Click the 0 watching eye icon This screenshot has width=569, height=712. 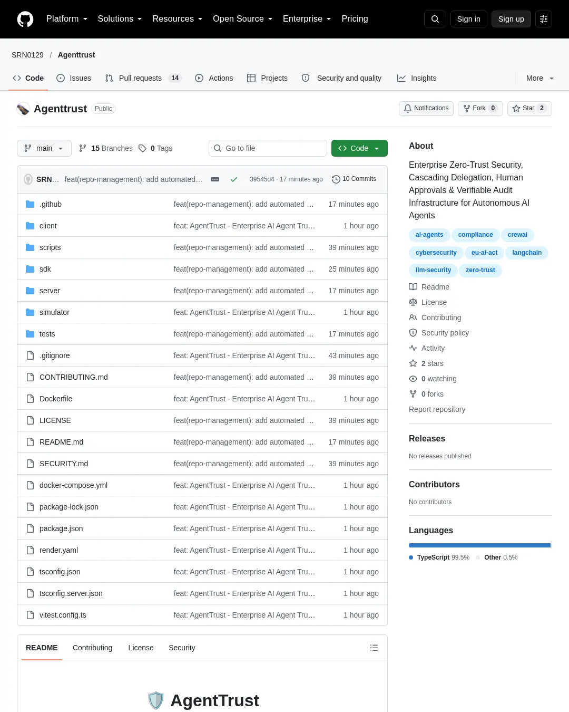pos(413,379)
